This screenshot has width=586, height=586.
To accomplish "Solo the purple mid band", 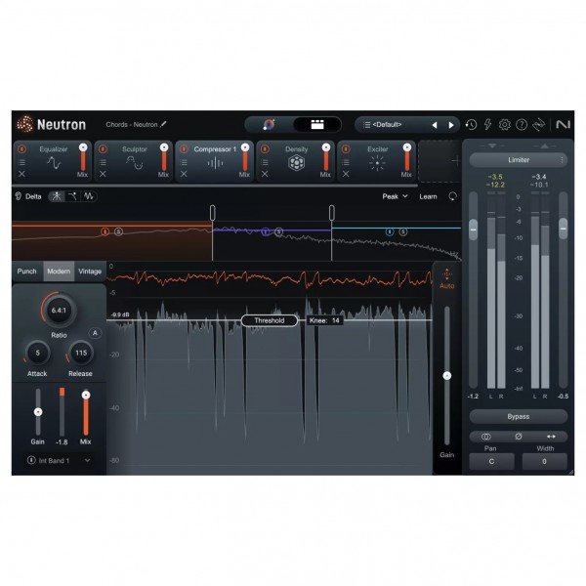I will (278, 232).
